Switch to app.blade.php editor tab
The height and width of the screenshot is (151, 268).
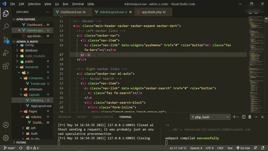click(153, 12)
